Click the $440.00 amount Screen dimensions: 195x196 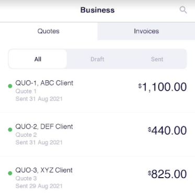coord(167,130)
